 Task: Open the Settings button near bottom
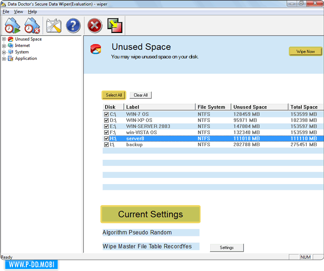coord(227,248)
